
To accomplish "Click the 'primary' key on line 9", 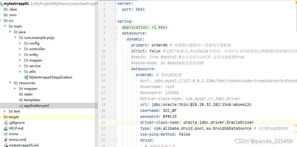I will [139, 45].
